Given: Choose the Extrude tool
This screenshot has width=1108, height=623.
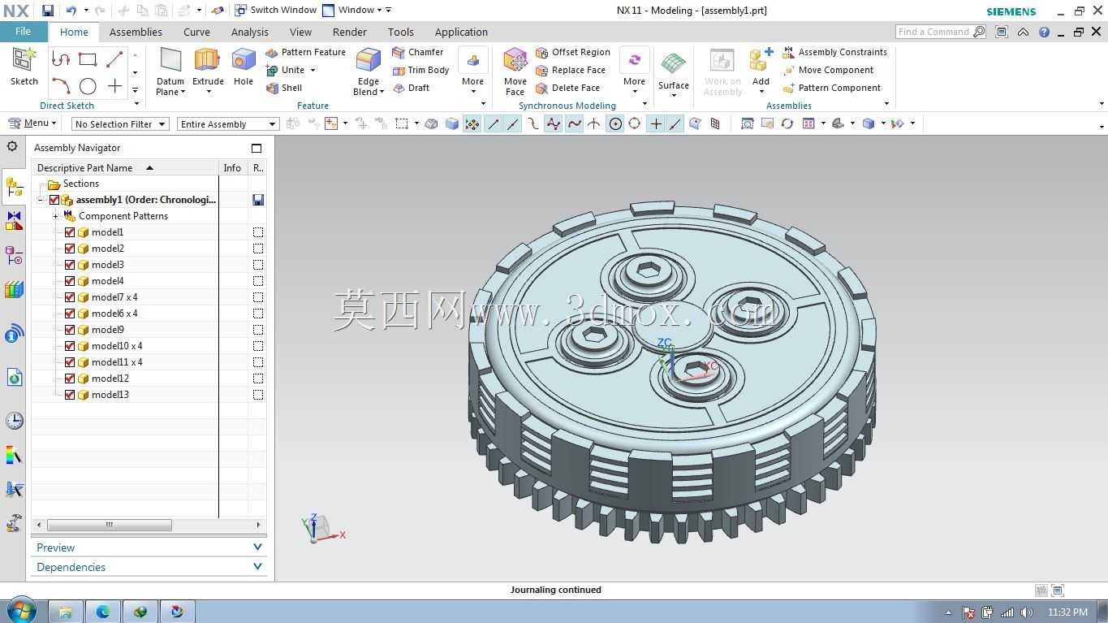Looking at the screenshot, I should [208, 71].
